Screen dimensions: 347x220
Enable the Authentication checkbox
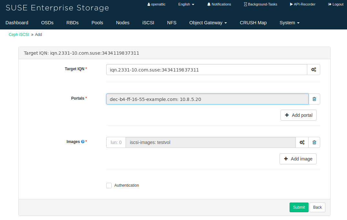(x=109, y=185)
